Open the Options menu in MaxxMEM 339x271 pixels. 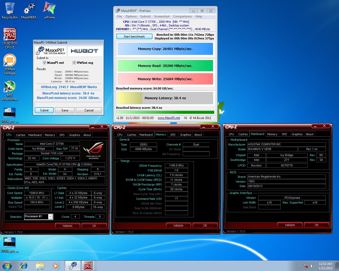131,16
